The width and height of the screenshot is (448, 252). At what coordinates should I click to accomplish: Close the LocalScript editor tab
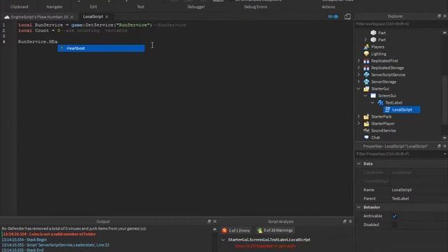click(x=107, y=17)
